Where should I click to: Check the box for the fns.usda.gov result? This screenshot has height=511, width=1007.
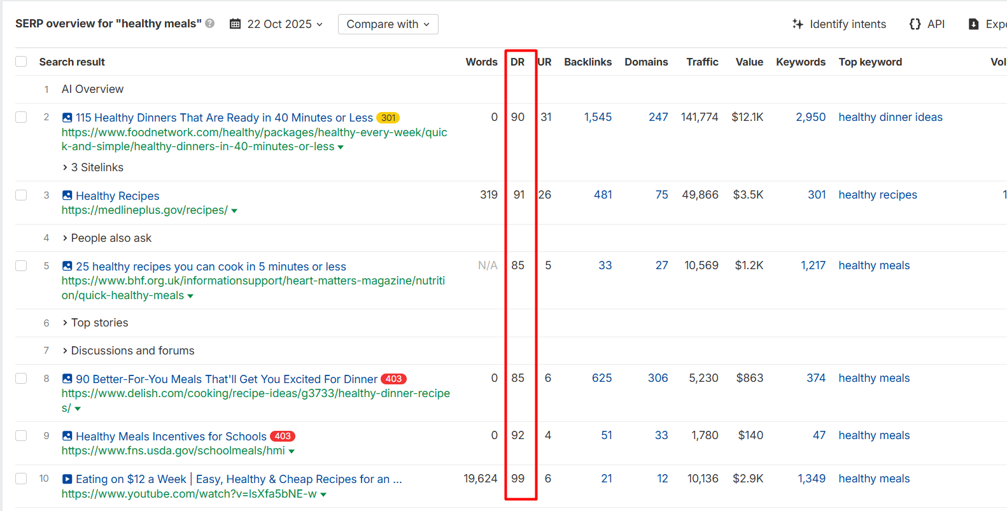pos(21,435)
